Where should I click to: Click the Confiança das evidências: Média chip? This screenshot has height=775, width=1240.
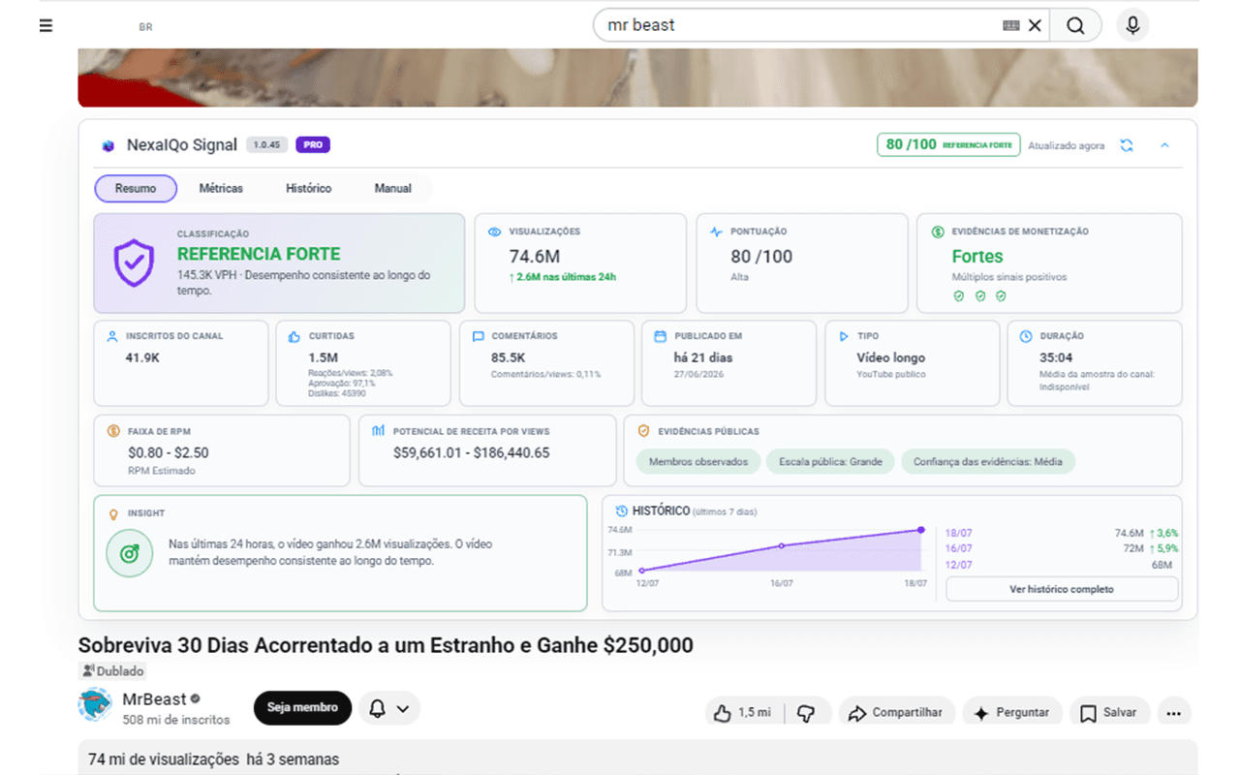[988, 462]
